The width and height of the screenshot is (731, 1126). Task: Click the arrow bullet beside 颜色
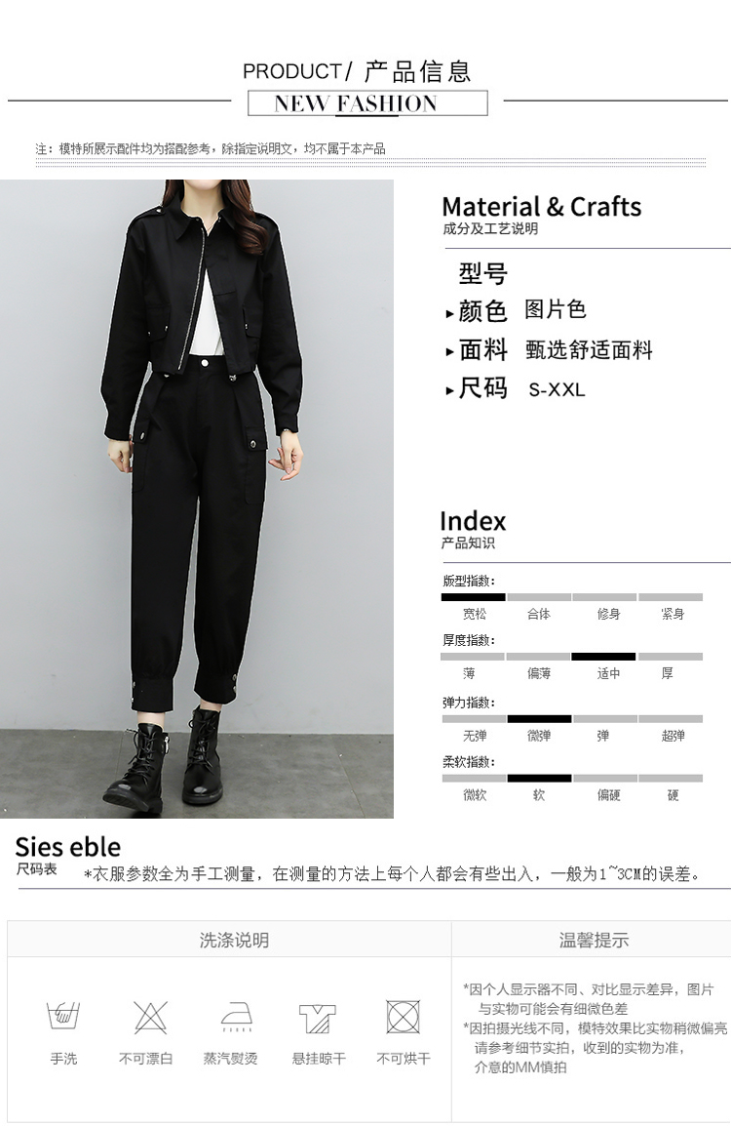[x=449, y=314]
